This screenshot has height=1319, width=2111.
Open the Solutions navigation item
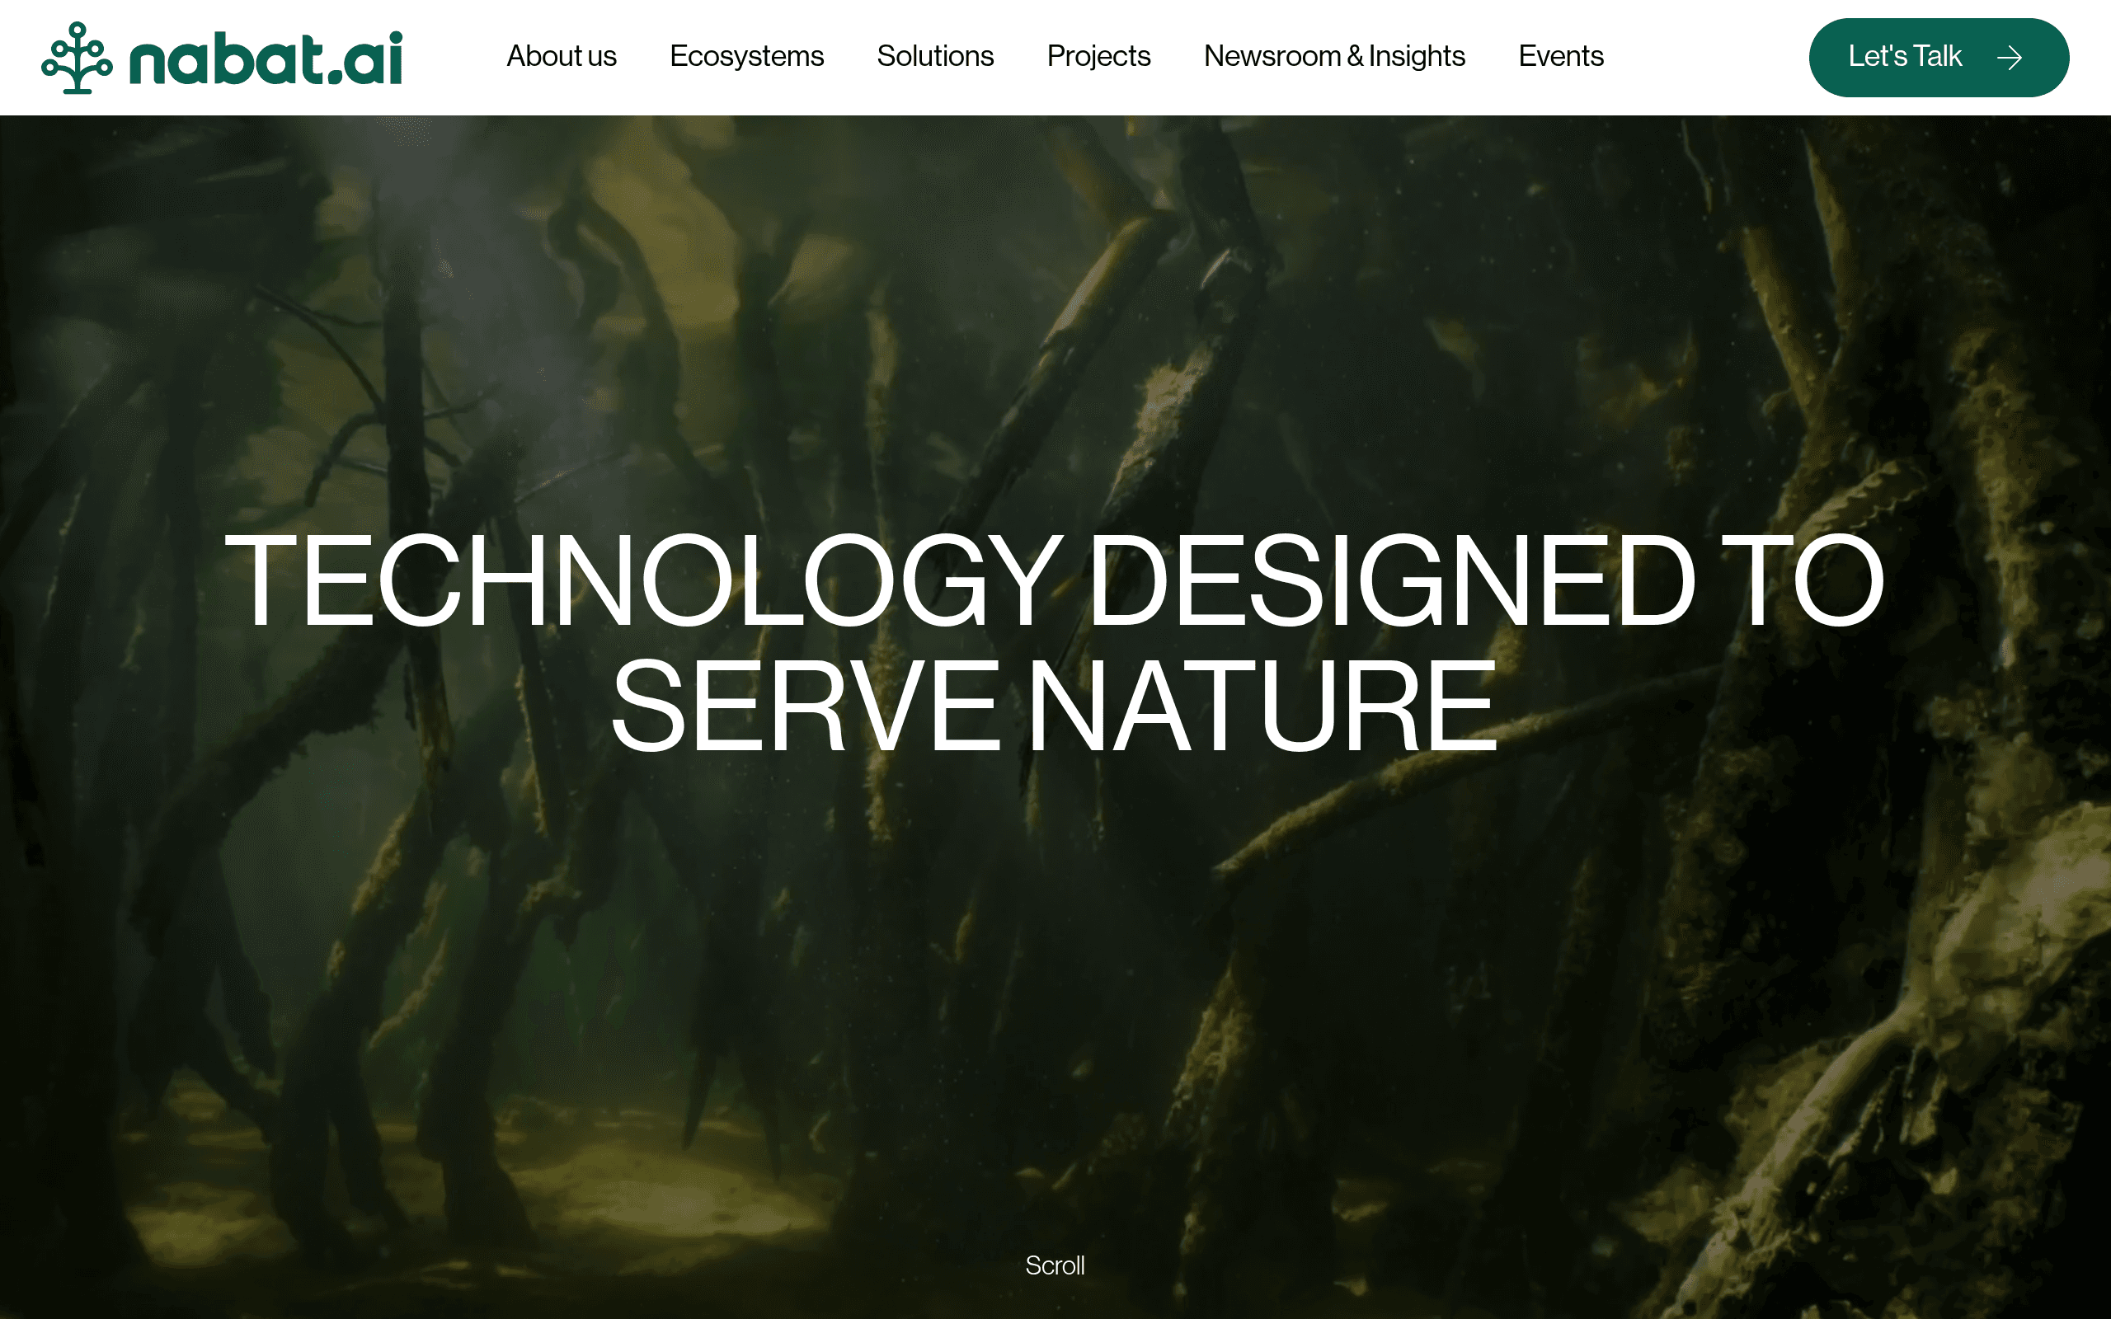click(935, 56)
